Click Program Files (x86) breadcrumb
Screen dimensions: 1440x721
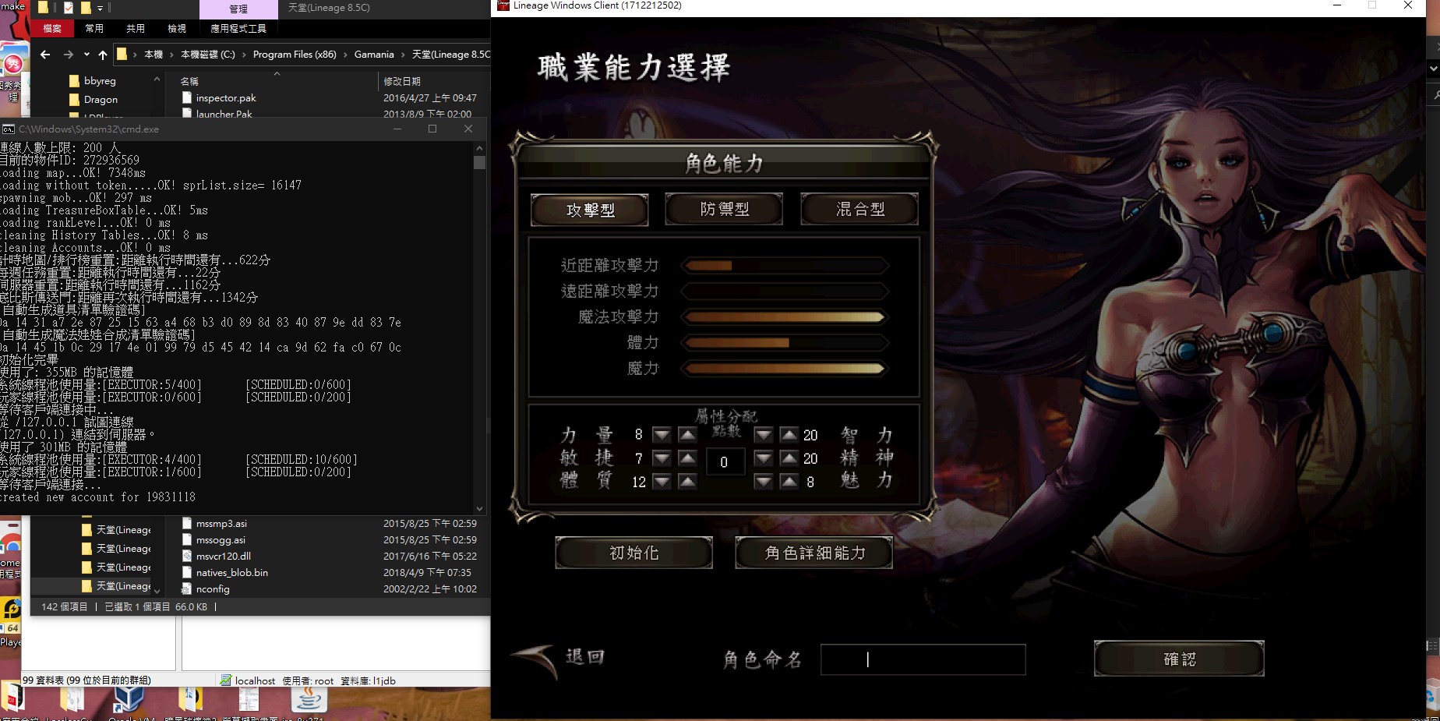click(x=295, y=55)
